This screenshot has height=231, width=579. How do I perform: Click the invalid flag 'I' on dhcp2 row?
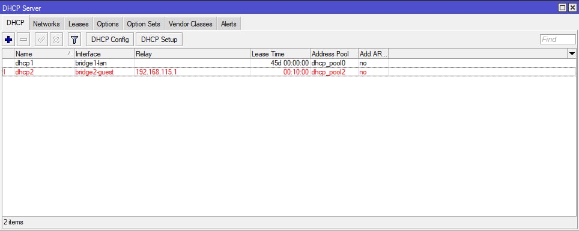[4, 73]
